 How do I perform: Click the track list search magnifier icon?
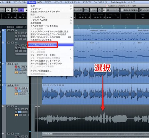point(25,27)
